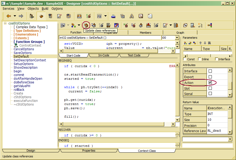Open the i00 implementation dropdown
236x160 pixels.
pos(177,38)
